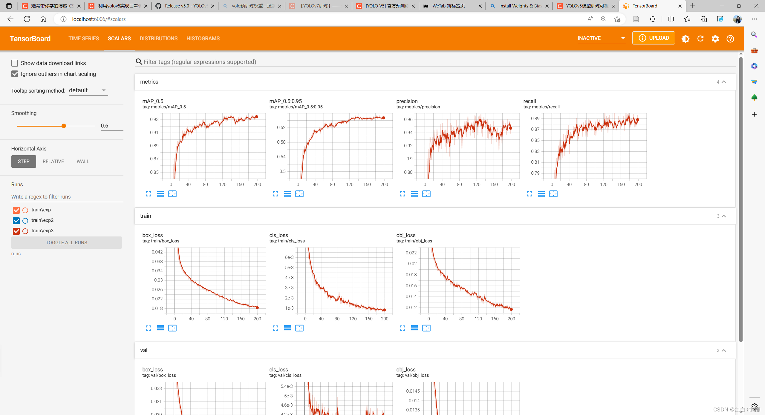765x415 pixels.
Task: Open TensorBoard settings gear
Action: pyautogui.click(x=715, y=39)
